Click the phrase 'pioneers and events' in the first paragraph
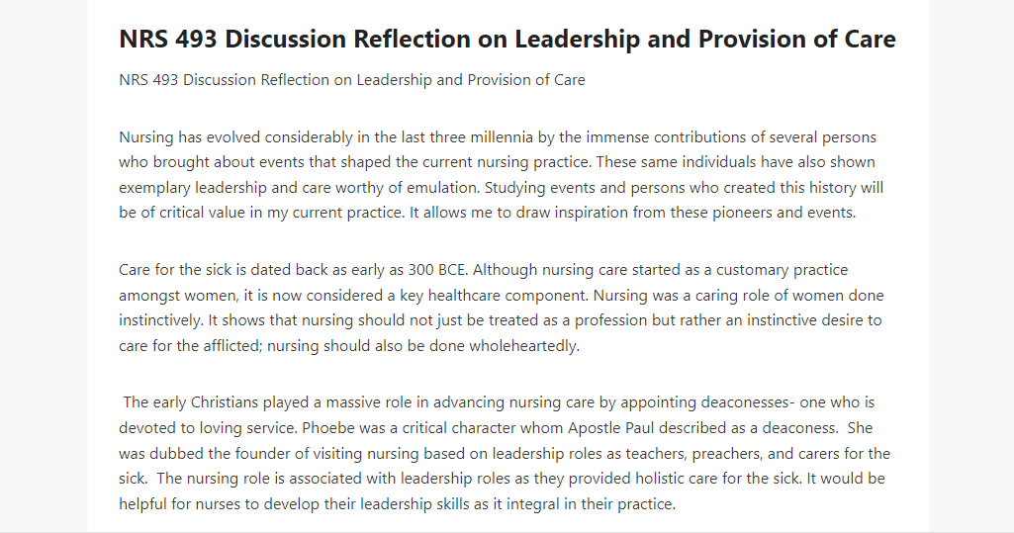 (783, 214)
